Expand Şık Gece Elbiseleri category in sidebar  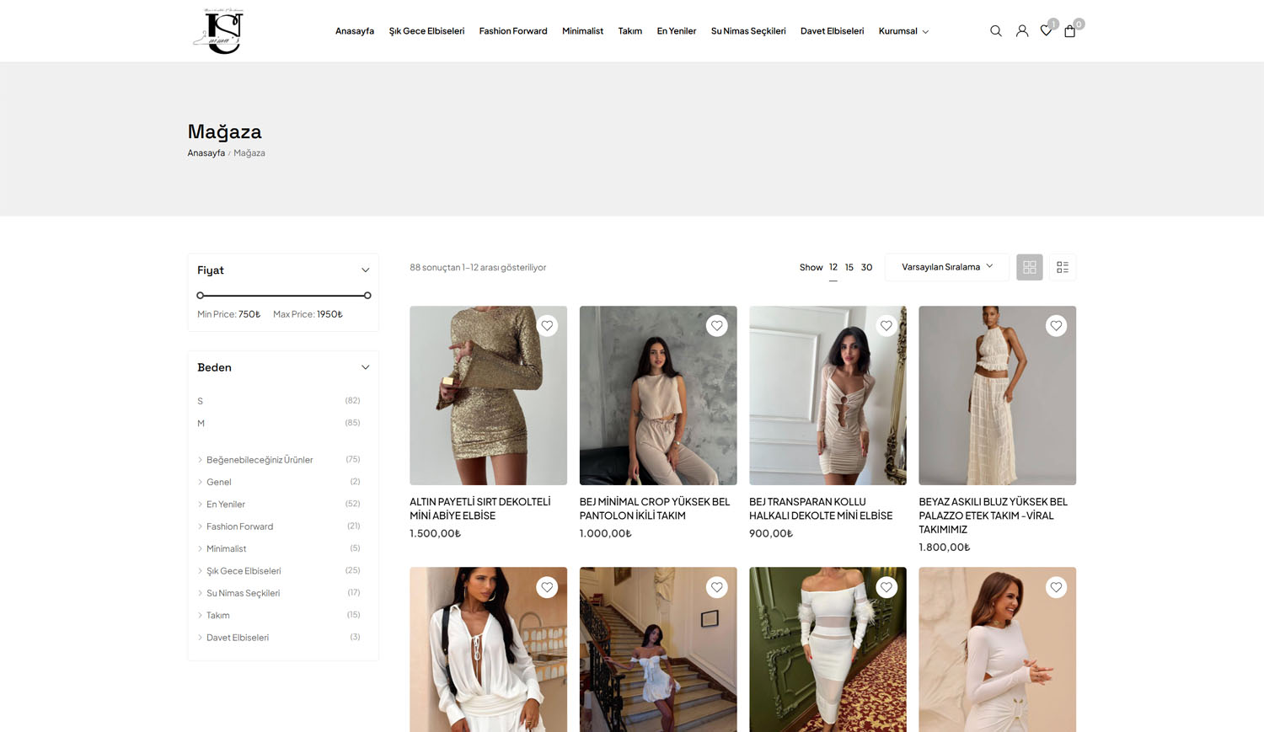(200, 571)
